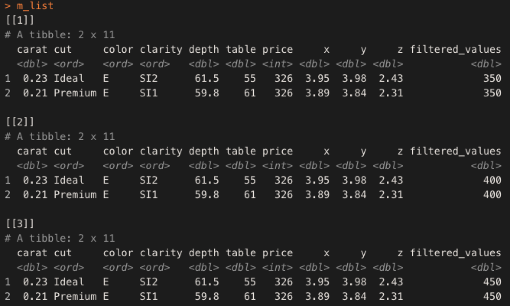Click 'Ideal' cut value in the second tibble
The width and height of the screenshot is (510, 306).
coord(69,180)
